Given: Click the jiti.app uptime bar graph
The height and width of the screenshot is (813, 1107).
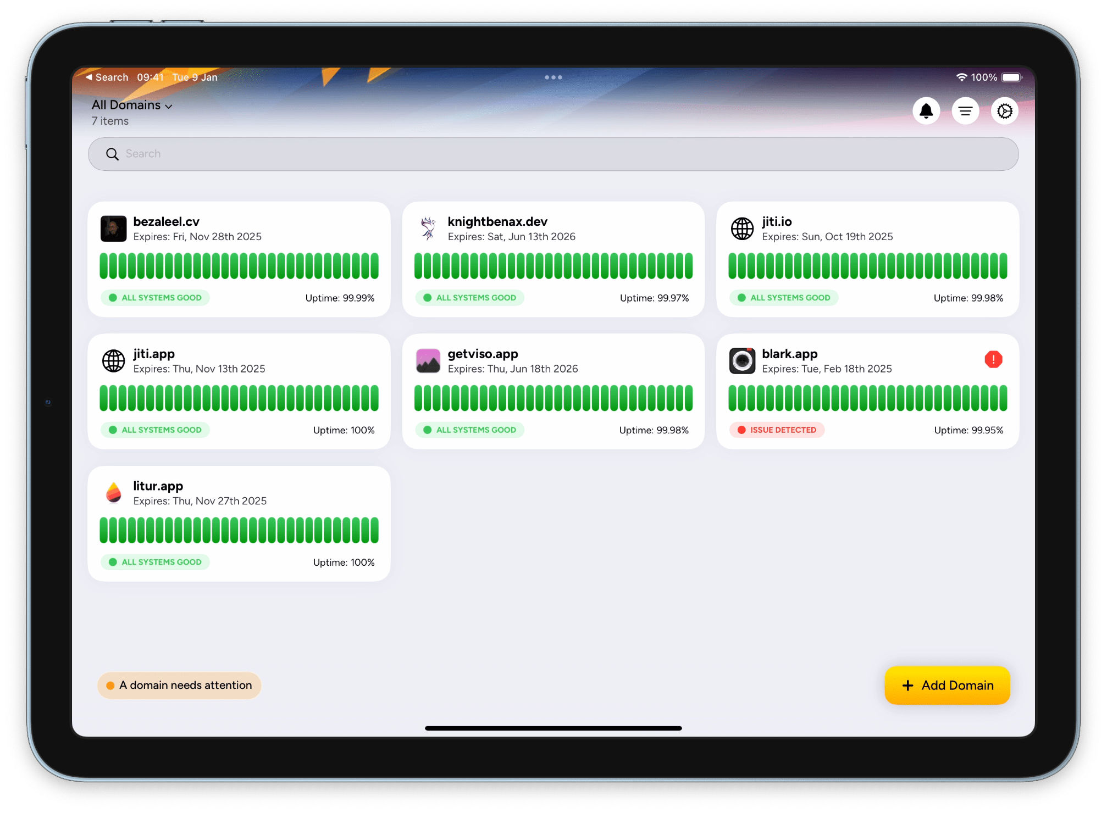Looking at the screenshot, I should pyautogui.click(x=239, y=398).
